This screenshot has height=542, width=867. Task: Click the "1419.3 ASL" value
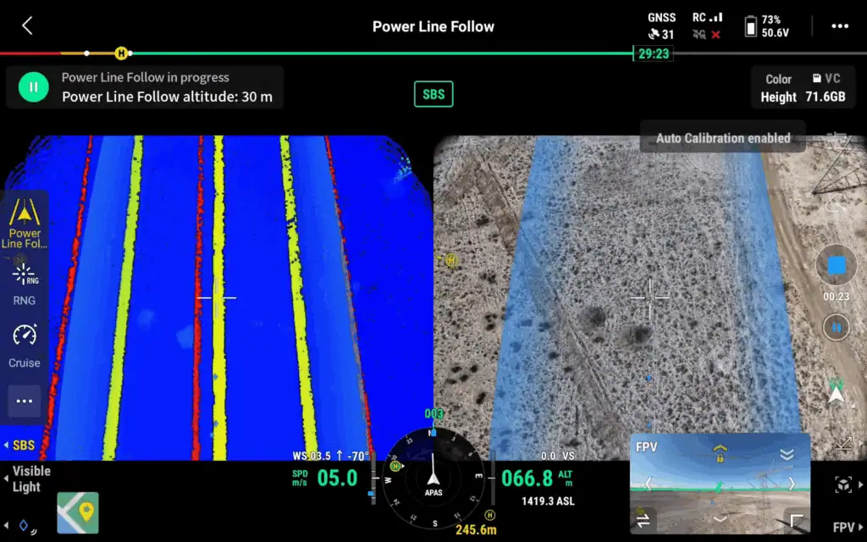pos(548,501)
